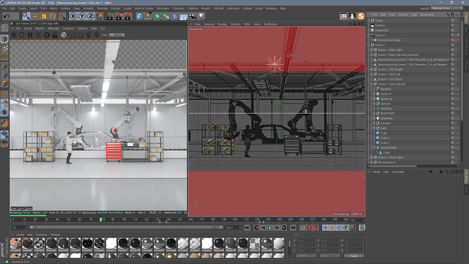
Task: Toggle enable checkmark for HyperNURBS
Action: pos(459,148)
